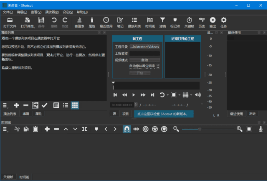Open the 编辑(E) menu

[22, 12]
